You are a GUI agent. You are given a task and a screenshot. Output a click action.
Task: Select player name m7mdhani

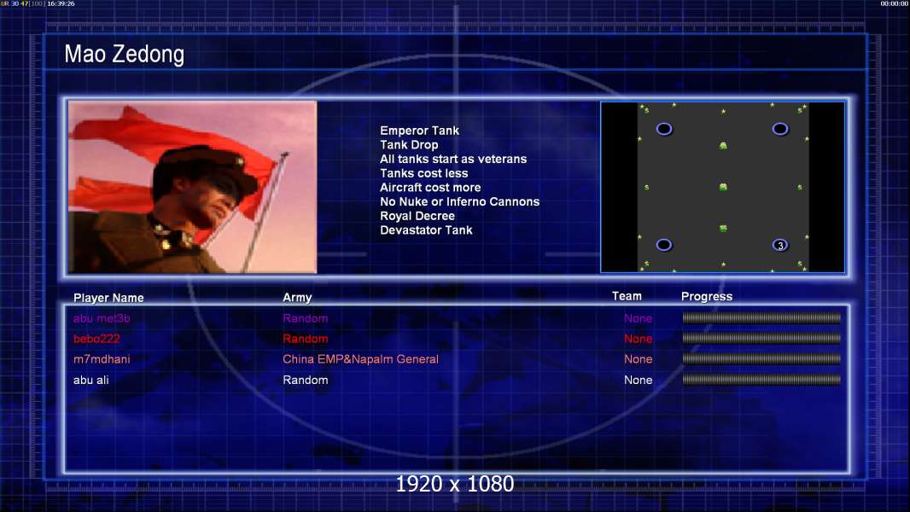click(x=102, y=359)
